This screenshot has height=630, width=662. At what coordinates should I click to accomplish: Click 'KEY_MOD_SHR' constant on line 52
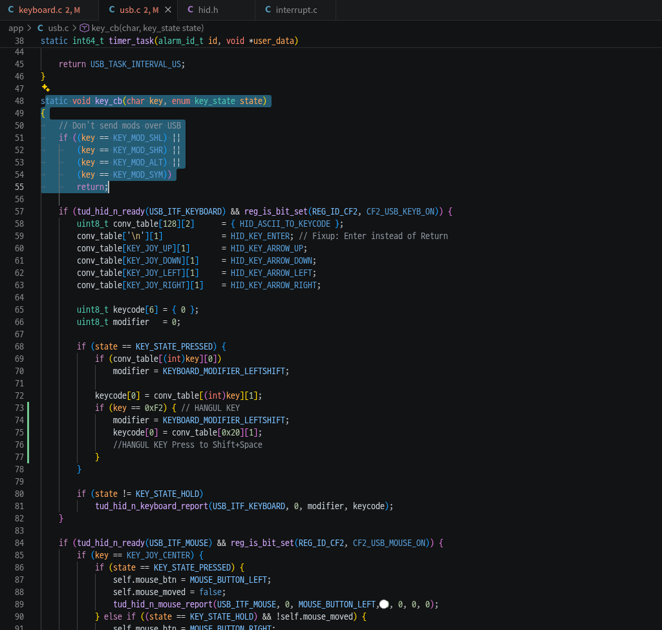[x=138, y=150]
